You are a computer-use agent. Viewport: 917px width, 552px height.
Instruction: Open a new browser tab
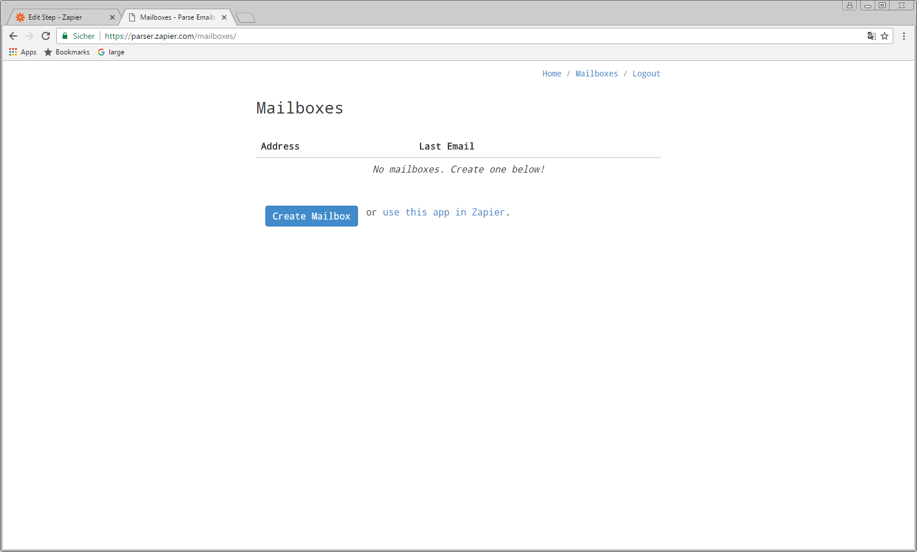pos(246,18)
